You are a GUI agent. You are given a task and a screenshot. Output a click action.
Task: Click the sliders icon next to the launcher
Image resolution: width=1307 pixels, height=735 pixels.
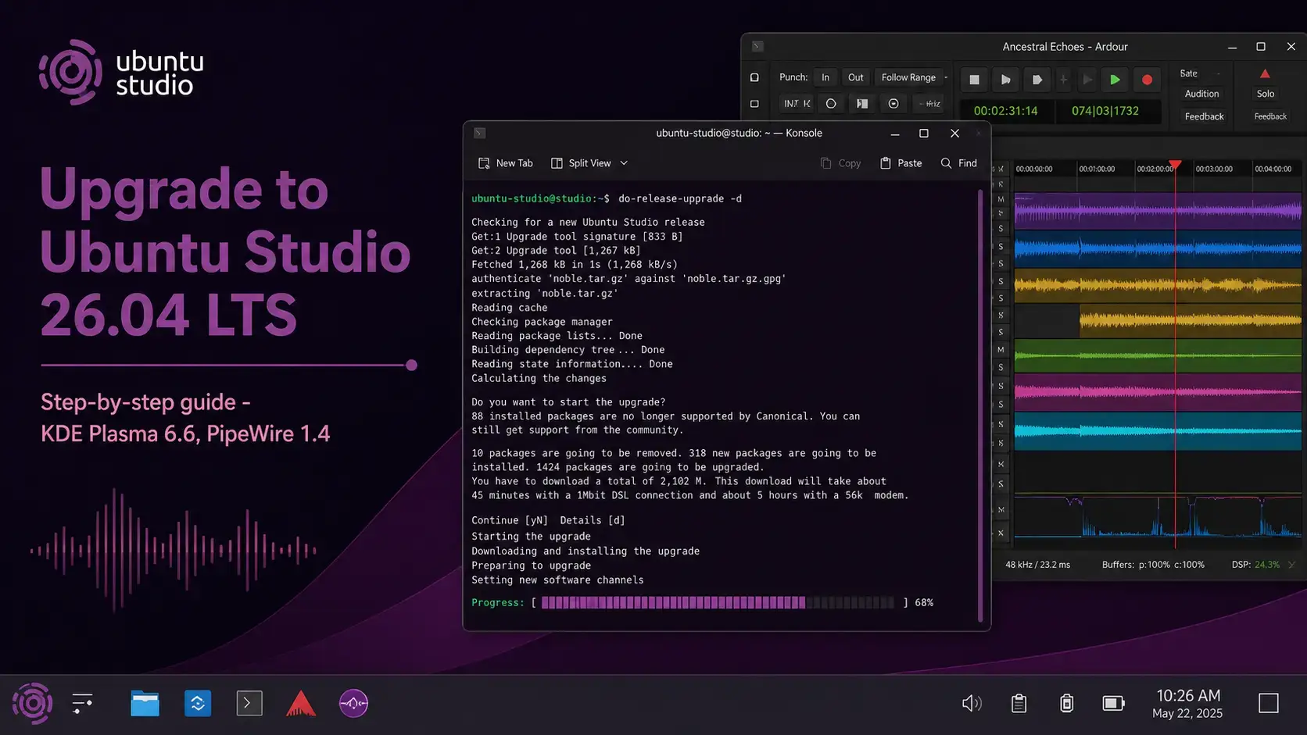82,703
